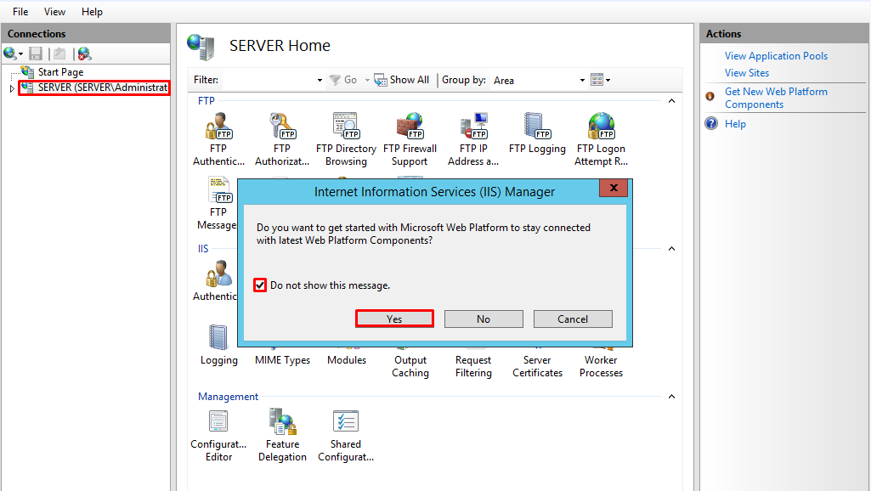Open MIME Types feature

click(282, 360)
